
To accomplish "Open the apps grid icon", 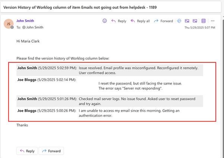I will click(204, 21).
